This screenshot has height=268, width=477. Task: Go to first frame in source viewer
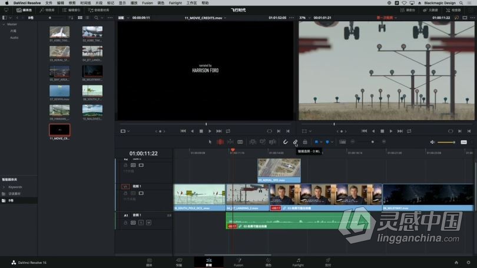pyautogui.click(x=183, y=131)
